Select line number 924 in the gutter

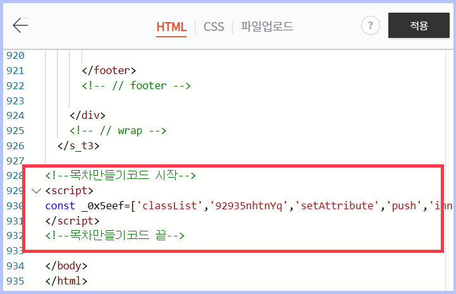coord(15,116)
